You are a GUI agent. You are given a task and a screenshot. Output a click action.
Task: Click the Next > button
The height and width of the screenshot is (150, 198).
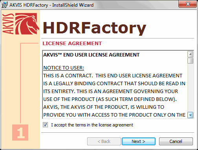pyautogui.click(x=139, y=141)
